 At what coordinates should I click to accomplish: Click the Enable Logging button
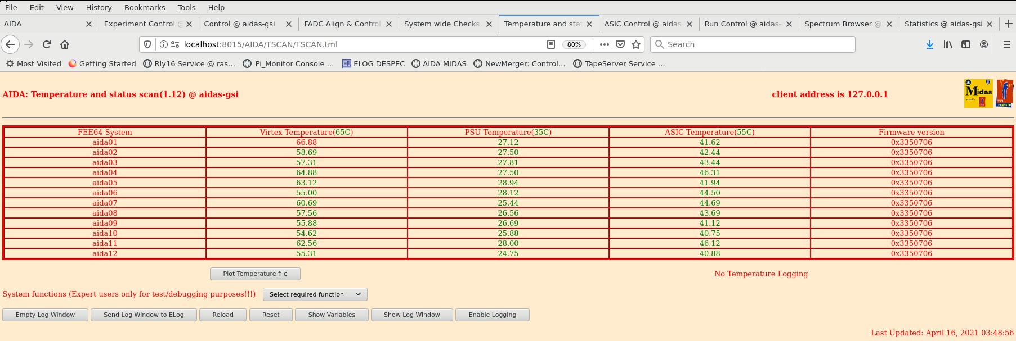pos(492,315)
